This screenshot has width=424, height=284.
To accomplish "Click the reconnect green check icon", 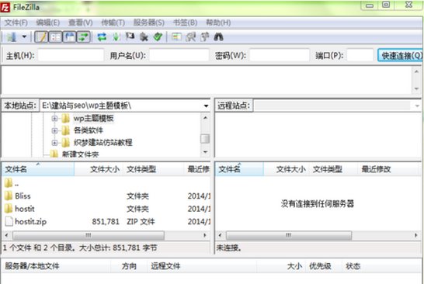I will pyautogui.click(x=158, y=36).
